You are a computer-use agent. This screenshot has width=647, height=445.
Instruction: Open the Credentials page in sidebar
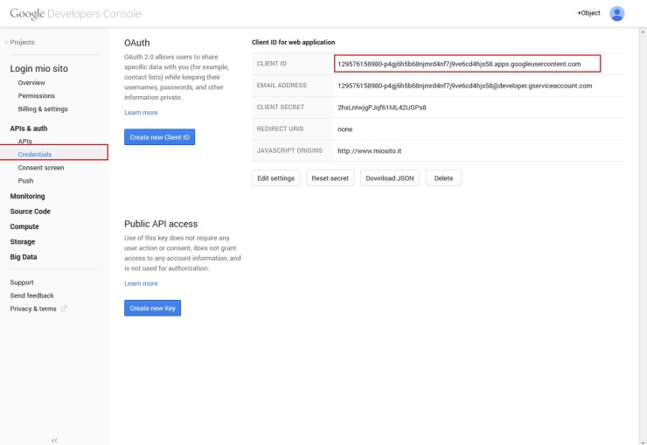(x=35, y=154)
